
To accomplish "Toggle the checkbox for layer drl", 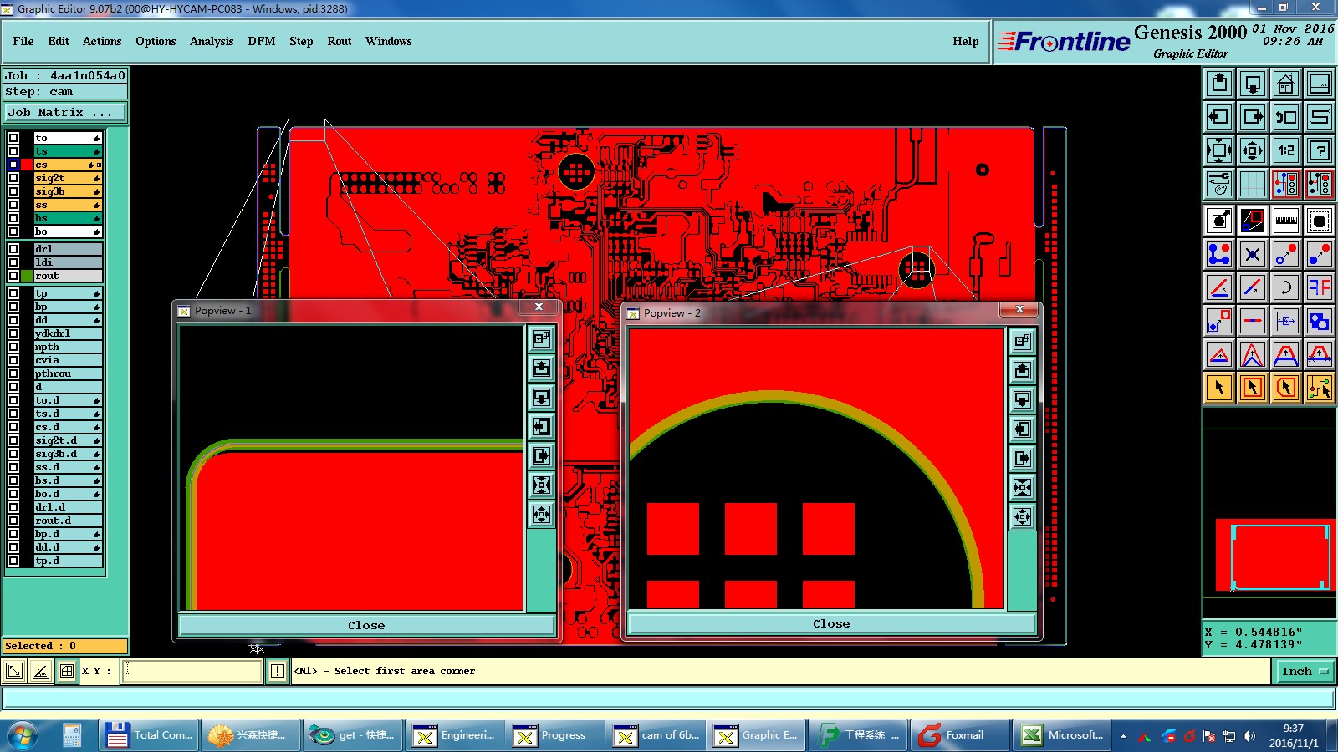I will (13, 249).
